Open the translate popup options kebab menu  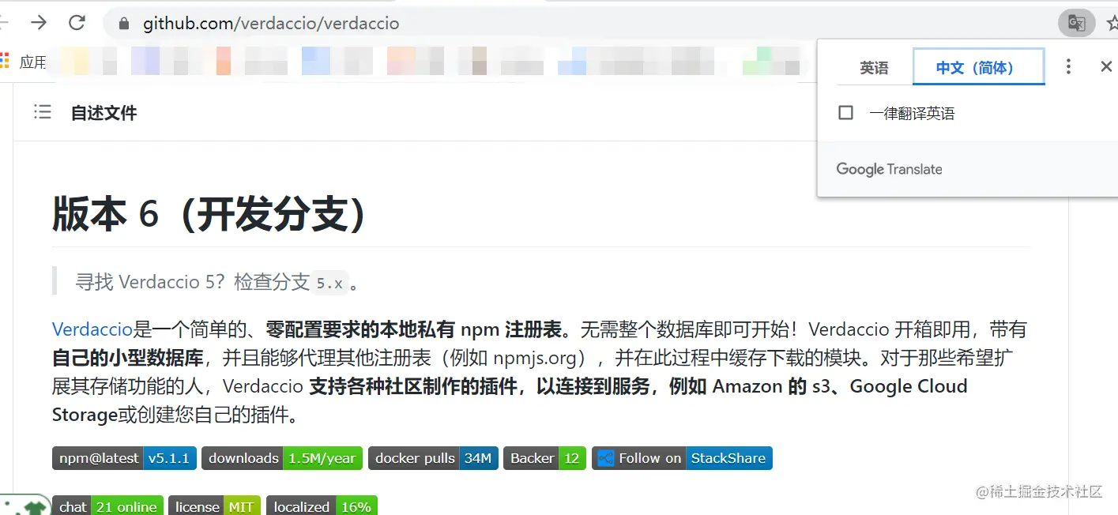pyautogui.click(x=1068, y=66)
